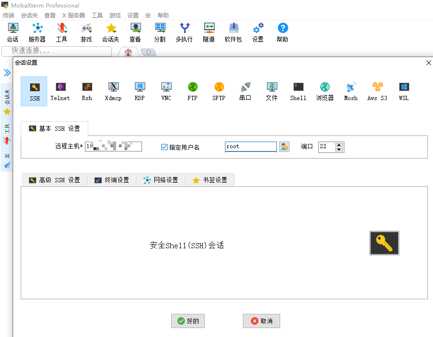Toggle the 指定用户名 checkbox
433x337 pixels.
[x=164, y=147]
